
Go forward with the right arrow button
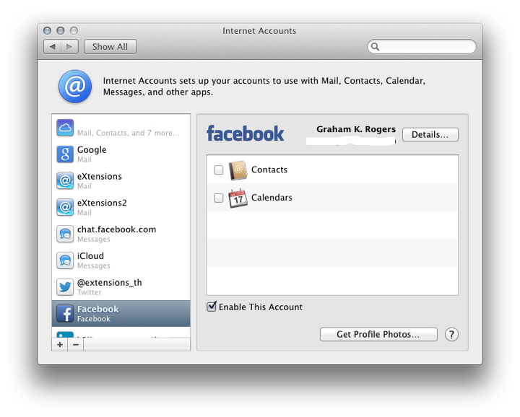pyautogui.click(x=69, y=47)
